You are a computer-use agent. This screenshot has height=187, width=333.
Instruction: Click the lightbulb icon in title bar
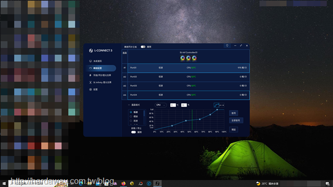click(x=227, y=46)
